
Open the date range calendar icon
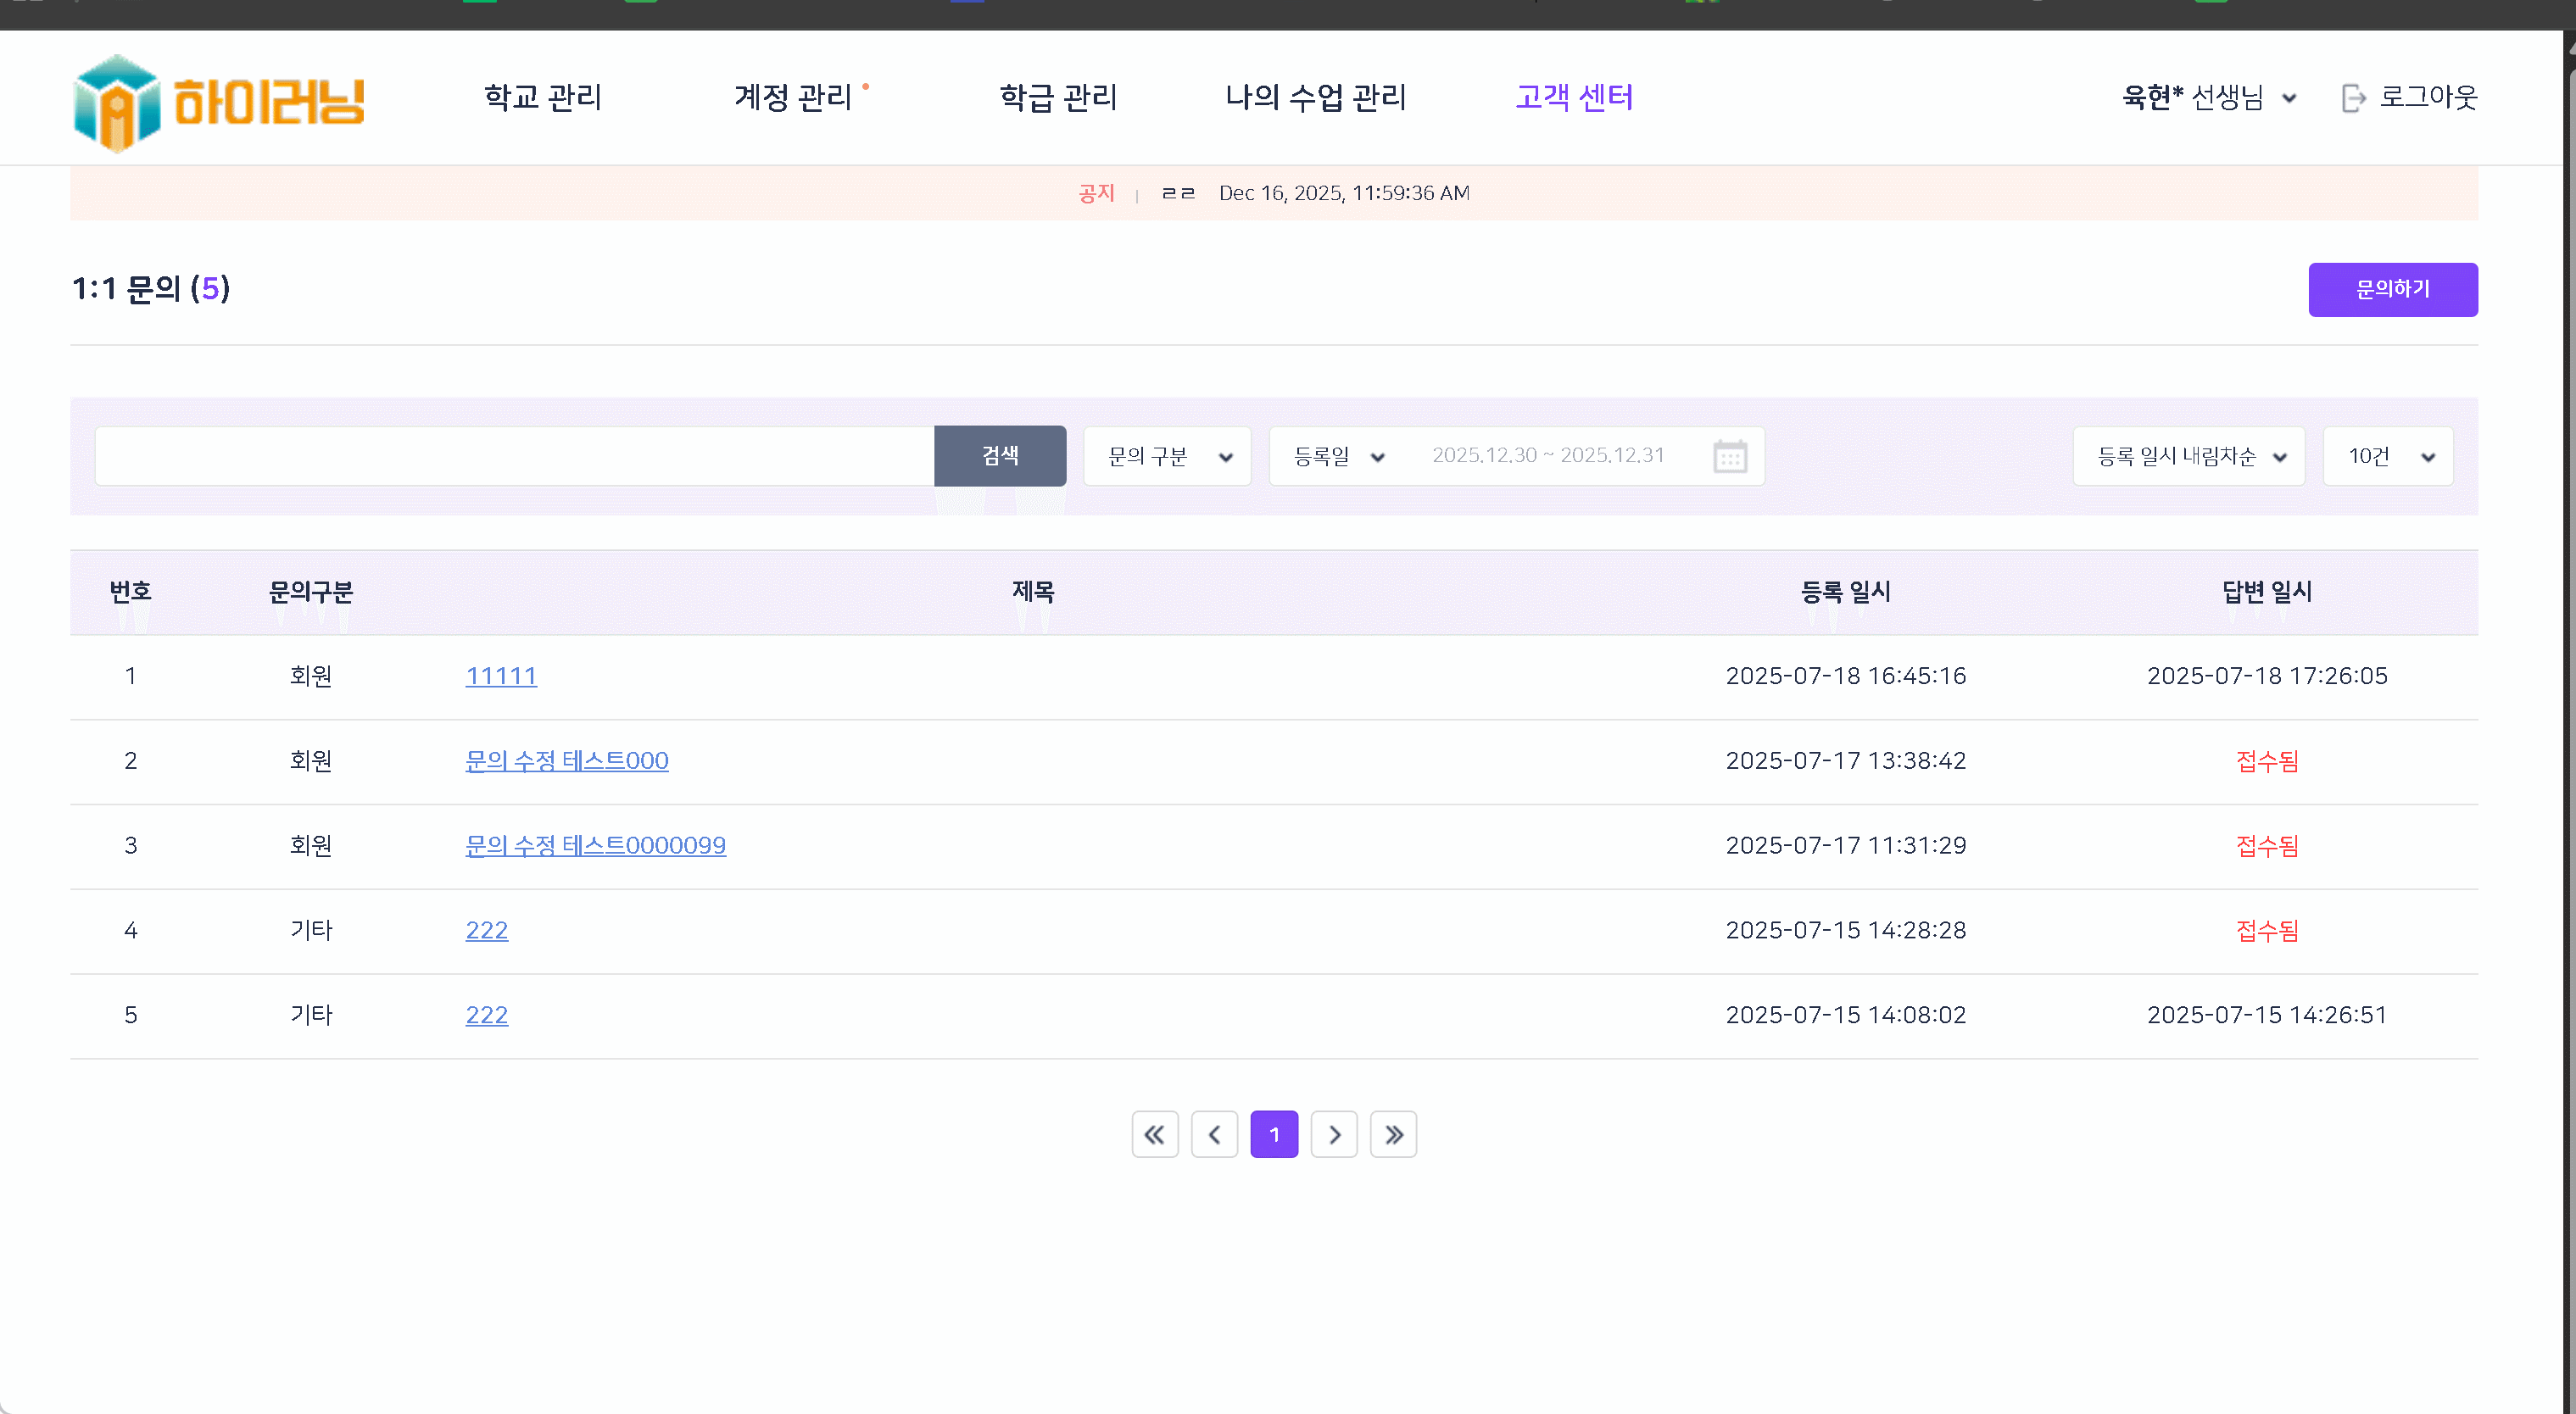[1729, 456]
